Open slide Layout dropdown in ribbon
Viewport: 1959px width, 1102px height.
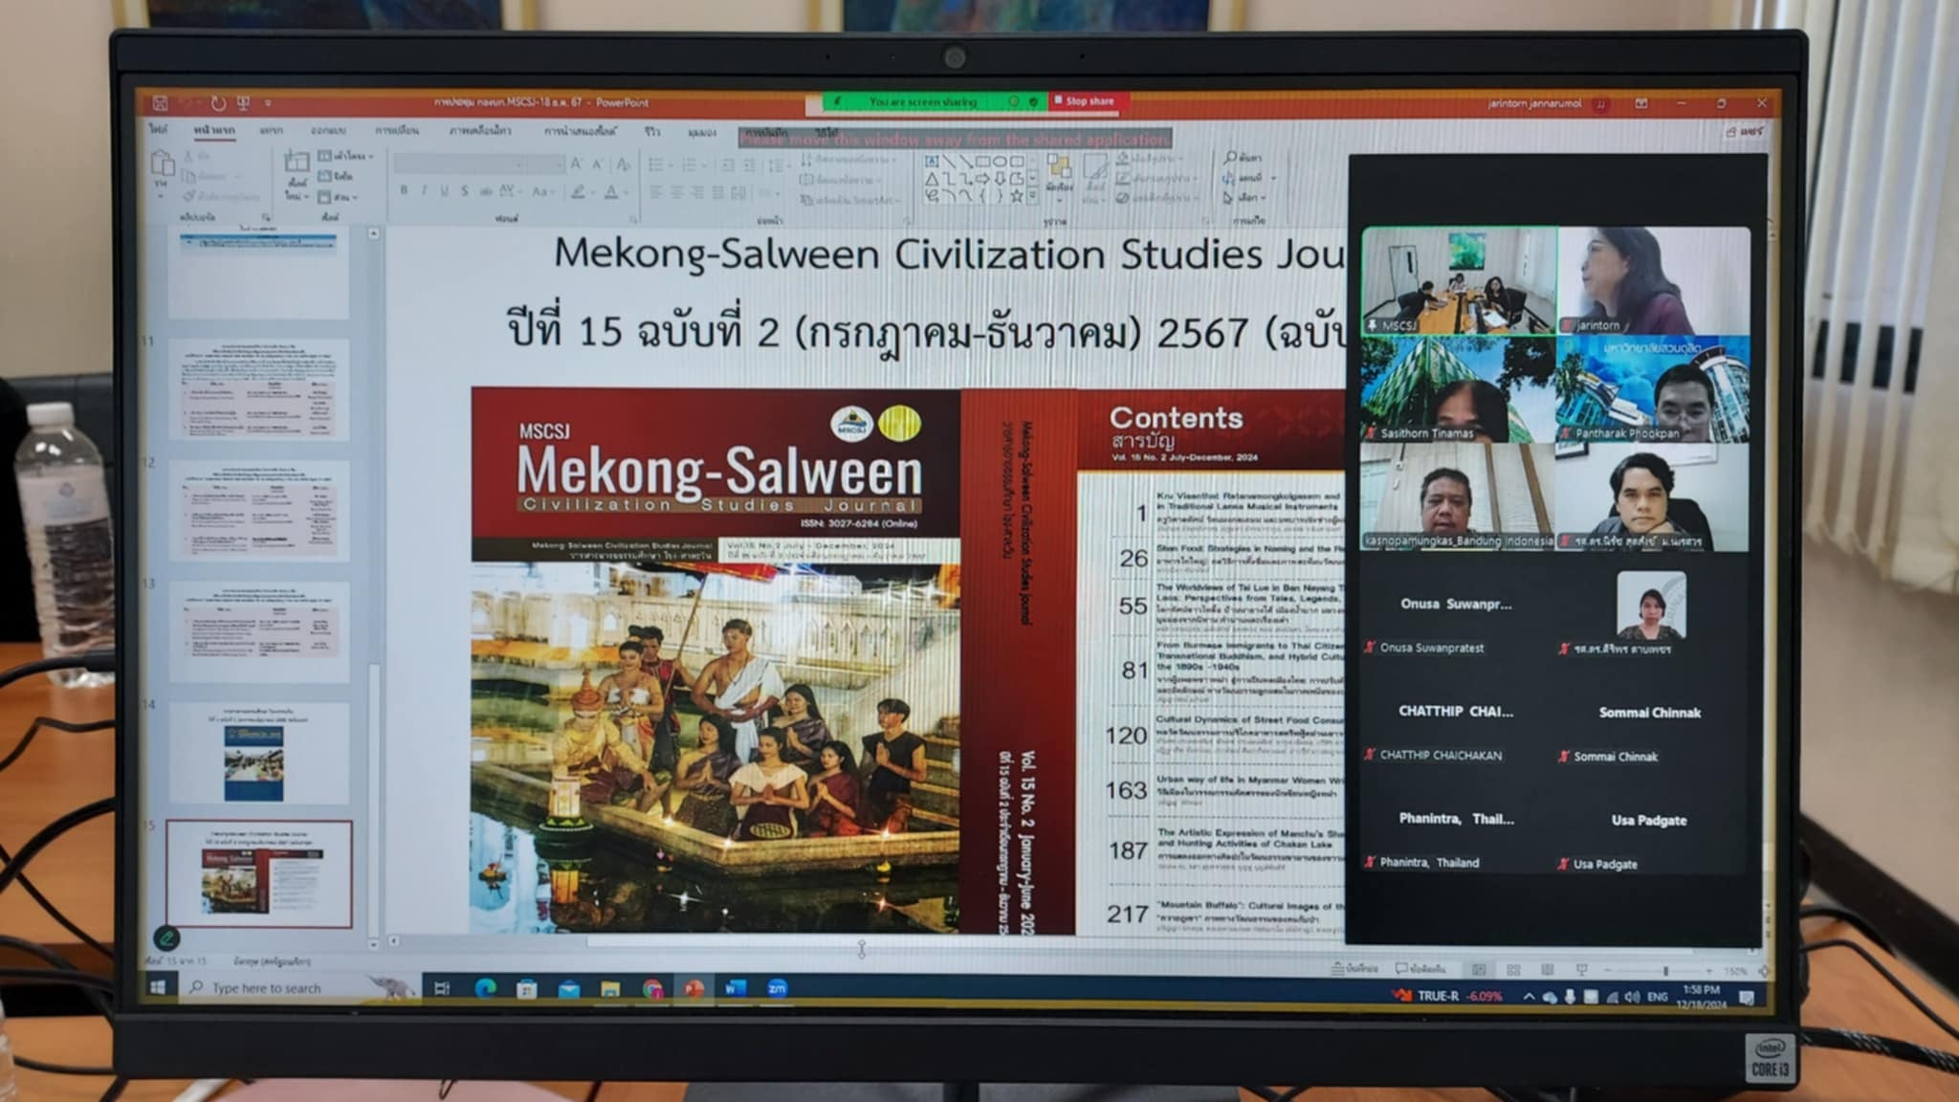tap(345, 155)
